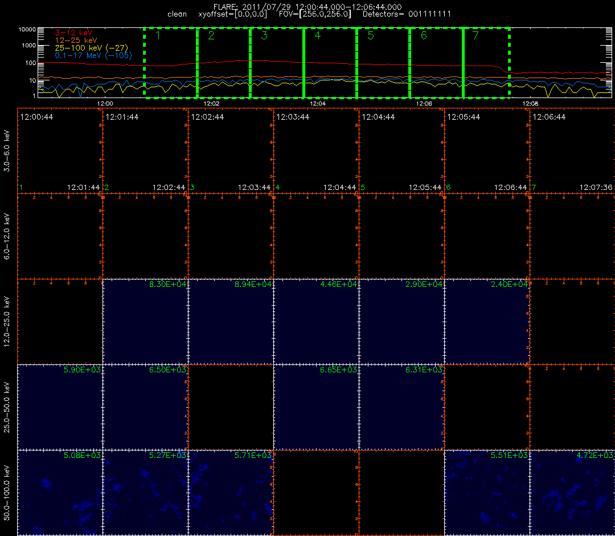Click the 12:04 time axis tick label

pos(318,104)
